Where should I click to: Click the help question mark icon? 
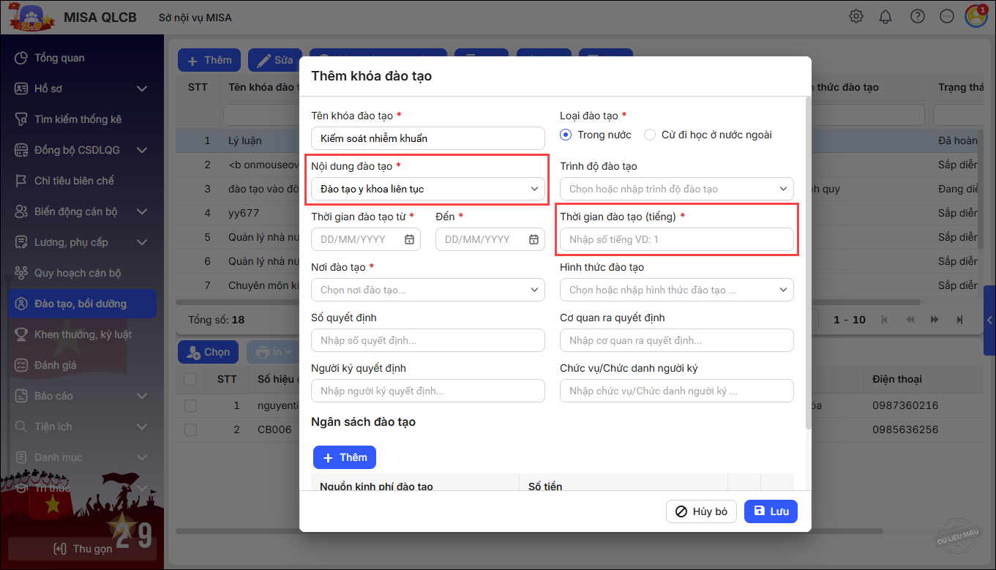click(x=917, y=17)
